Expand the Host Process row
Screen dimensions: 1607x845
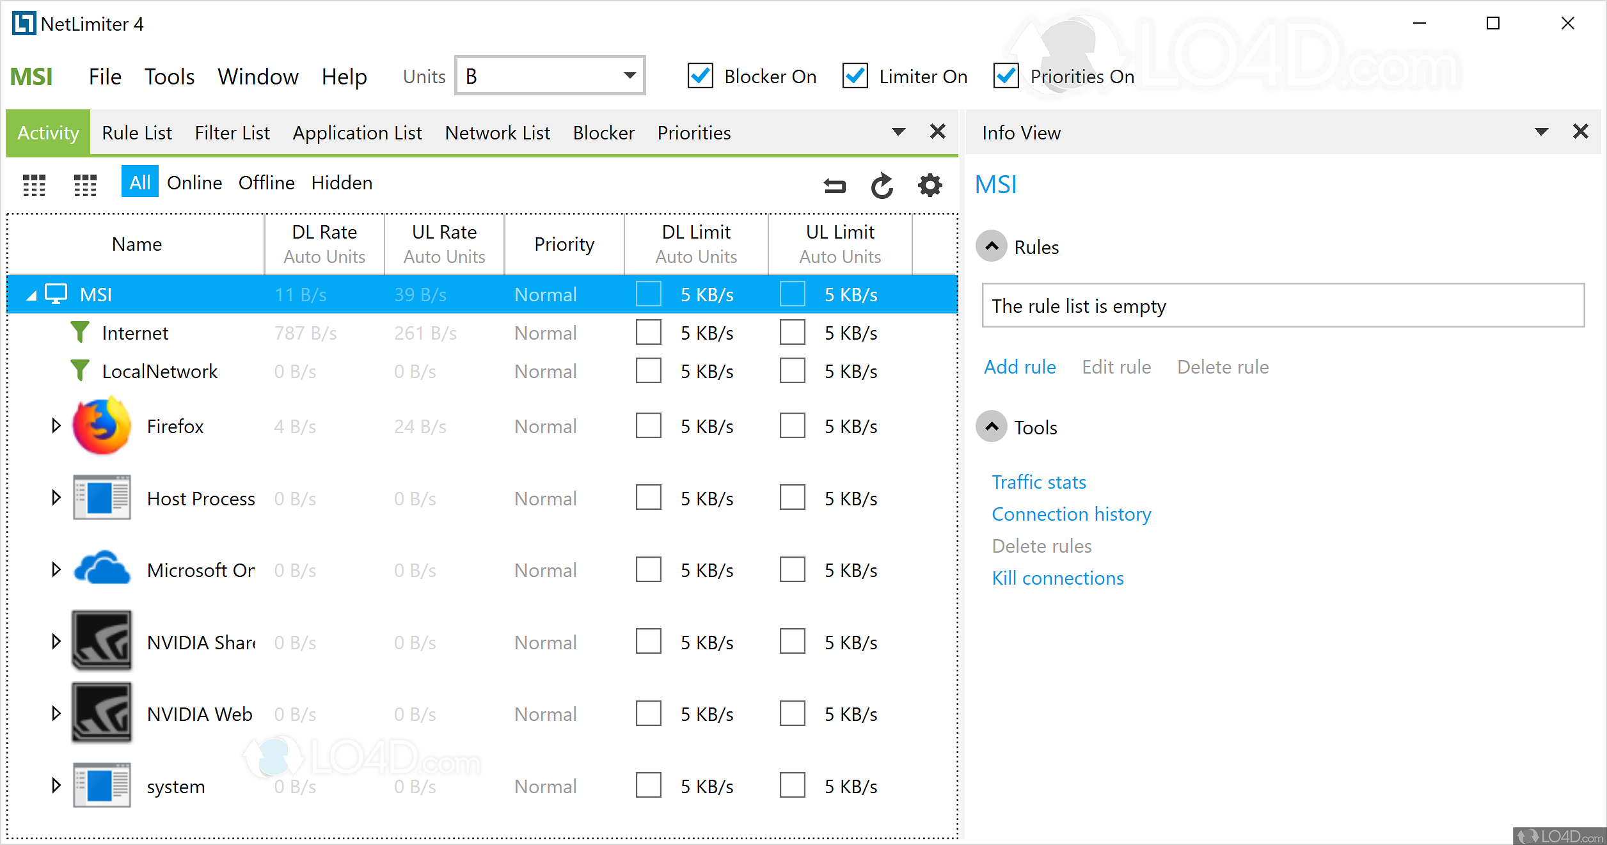(55, 498)
